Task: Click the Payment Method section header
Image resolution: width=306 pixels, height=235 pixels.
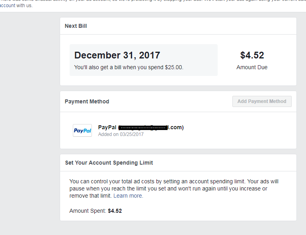Action: coord(87,101)
